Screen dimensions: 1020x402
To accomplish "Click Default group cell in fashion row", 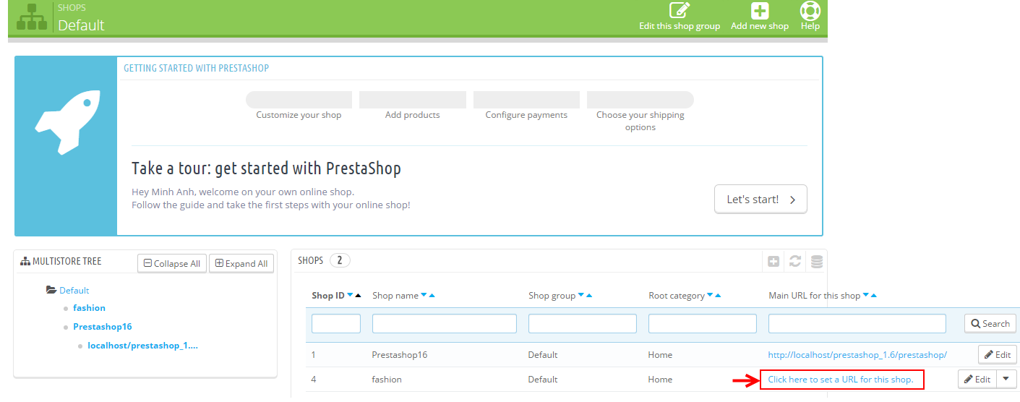I will 543,379.
